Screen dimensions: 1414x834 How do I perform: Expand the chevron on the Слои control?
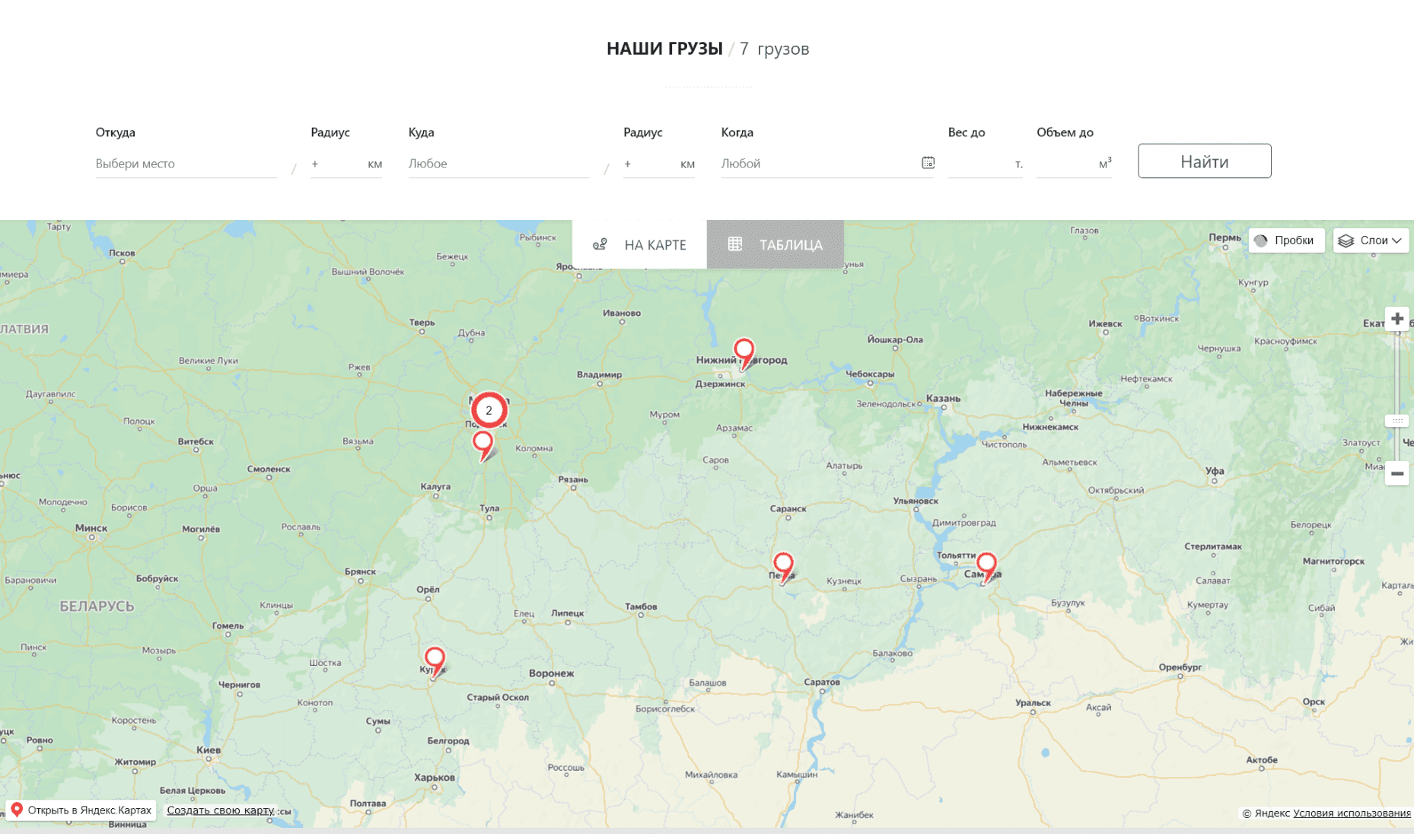click(1397, 240)
